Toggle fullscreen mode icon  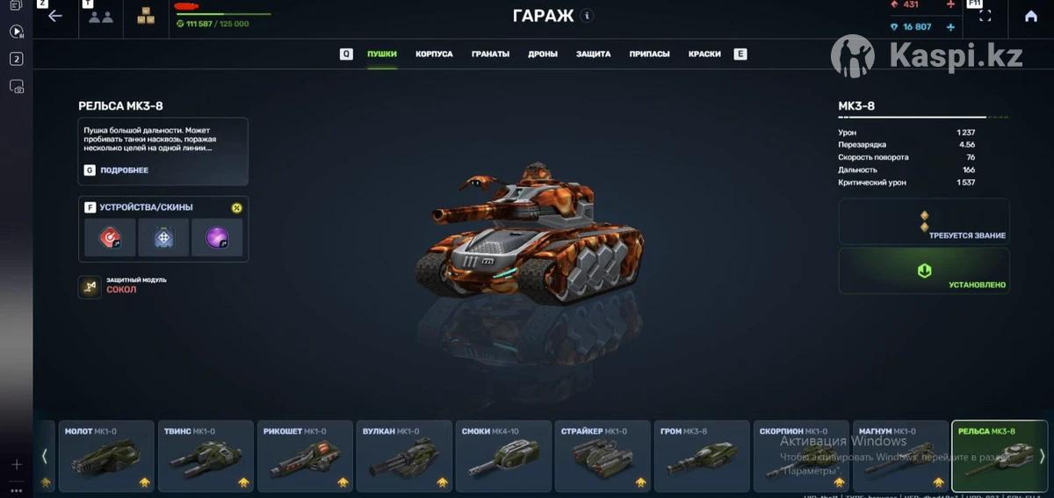pos(985,16)
